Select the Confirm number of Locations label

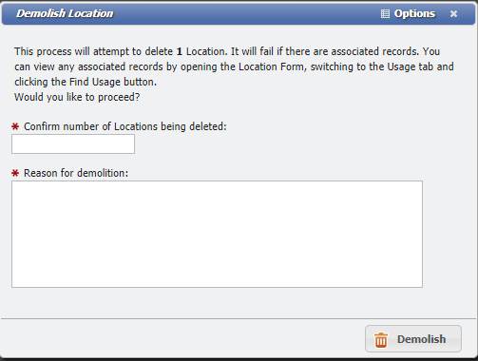(x=125, y=126)
